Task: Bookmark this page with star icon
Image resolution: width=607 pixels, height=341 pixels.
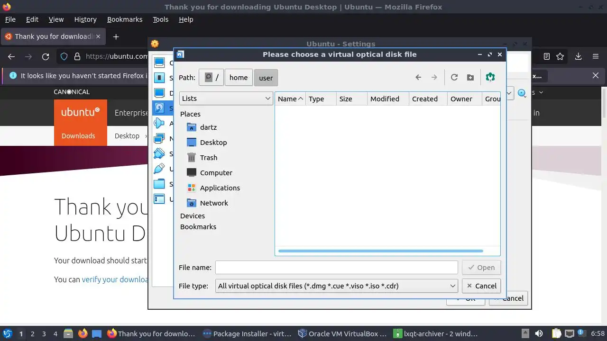Action: (x=560, y=56)
